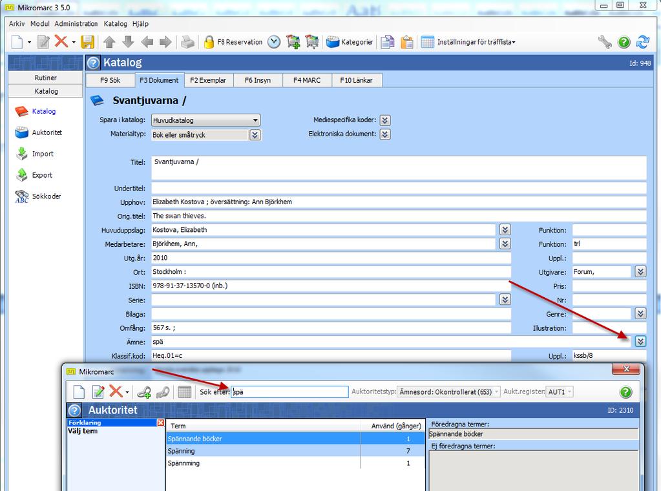Click the printer icon
Screen dimensions: 661x491
(187, 42)
